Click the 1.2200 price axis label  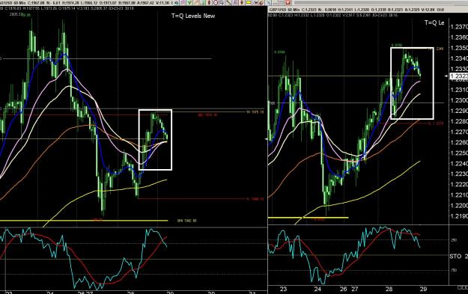tap(459, 206)
